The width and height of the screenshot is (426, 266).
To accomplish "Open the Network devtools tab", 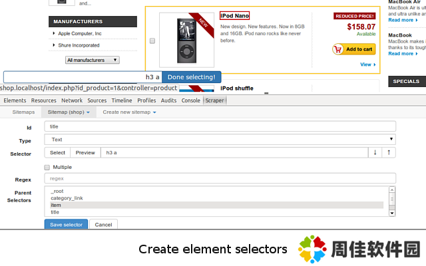I will pos(72,100).
